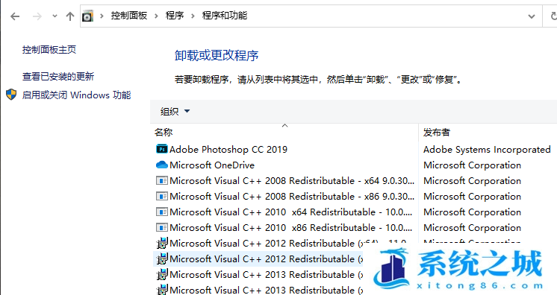Open the 查看已安装的更新 link

(x=58, y=76)
